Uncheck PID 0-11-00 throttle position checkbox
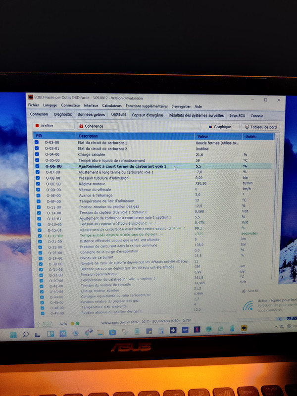 click(39, 207)
